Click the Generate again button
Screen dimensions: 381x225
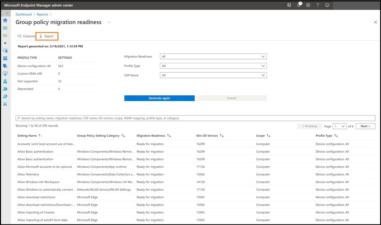point(159,98)
